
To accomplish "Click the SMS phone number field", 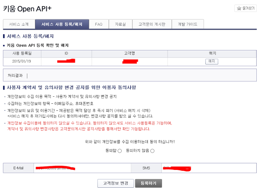I will coord(209,168).
